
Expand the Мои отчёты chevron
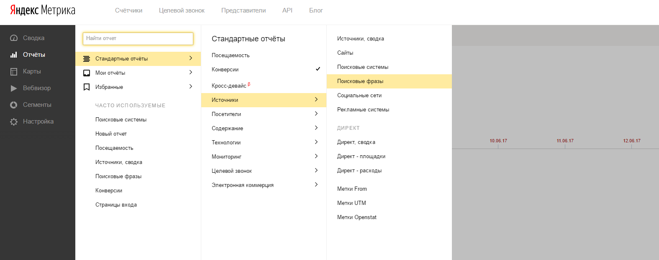point(191,73)
